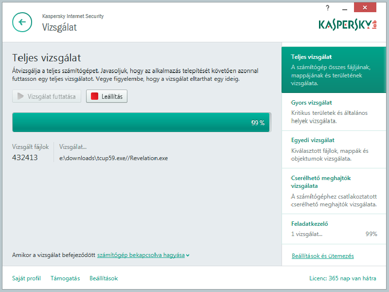Image resolution: width=389 pixels, height=292 pixels.
Task: Open Beállítások és ütemezés link
Action: (323, 256)
